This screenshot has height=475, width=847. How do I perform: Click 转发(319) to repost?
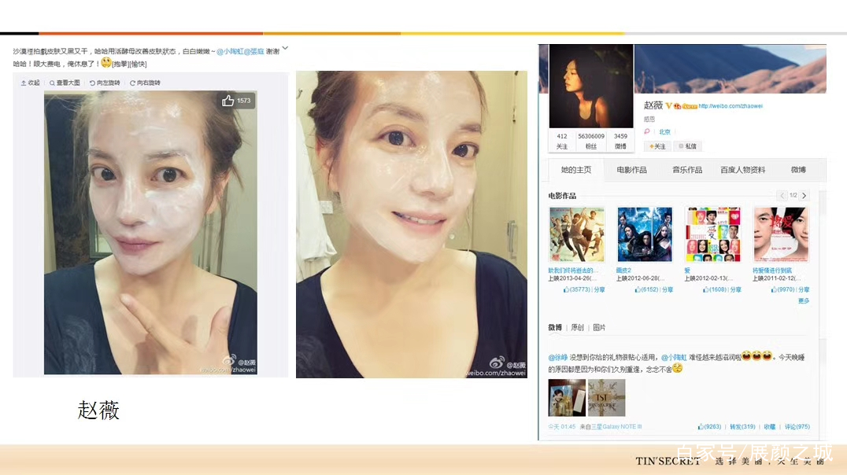(x=742, y=427)
